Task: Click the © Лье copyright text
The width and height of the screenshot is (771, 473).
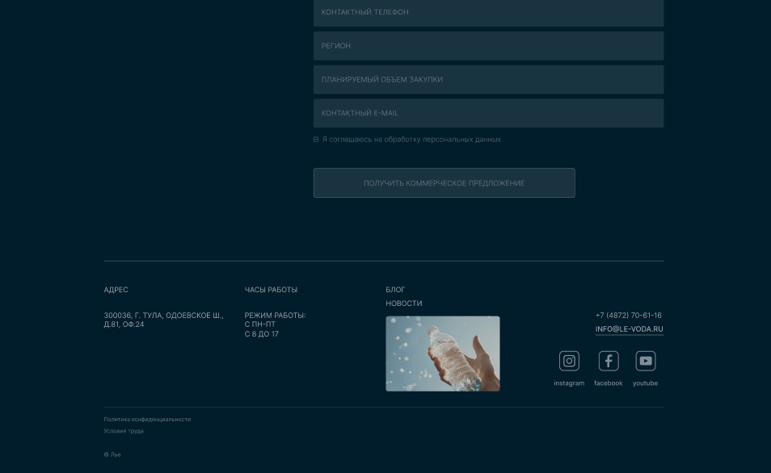Action: (x=112, y=454)
